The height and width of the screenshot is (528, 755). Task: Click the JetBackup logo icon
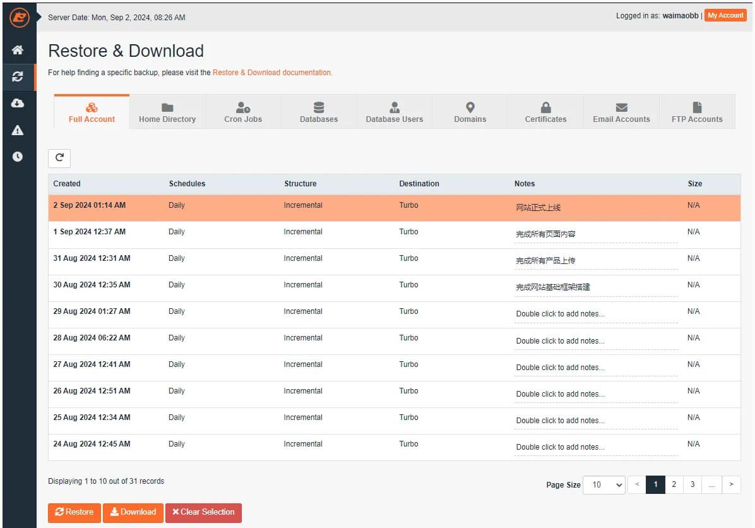pyautogui.click(x=19, y=17)
